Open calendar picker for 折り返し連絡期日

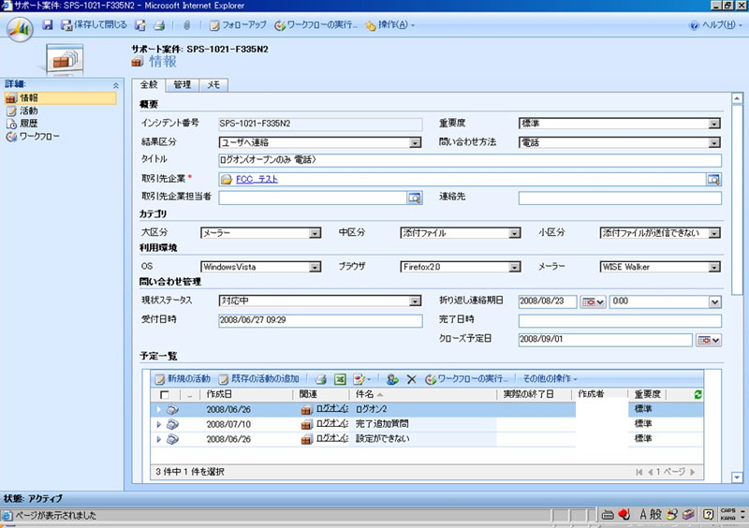tap(593, 302)
